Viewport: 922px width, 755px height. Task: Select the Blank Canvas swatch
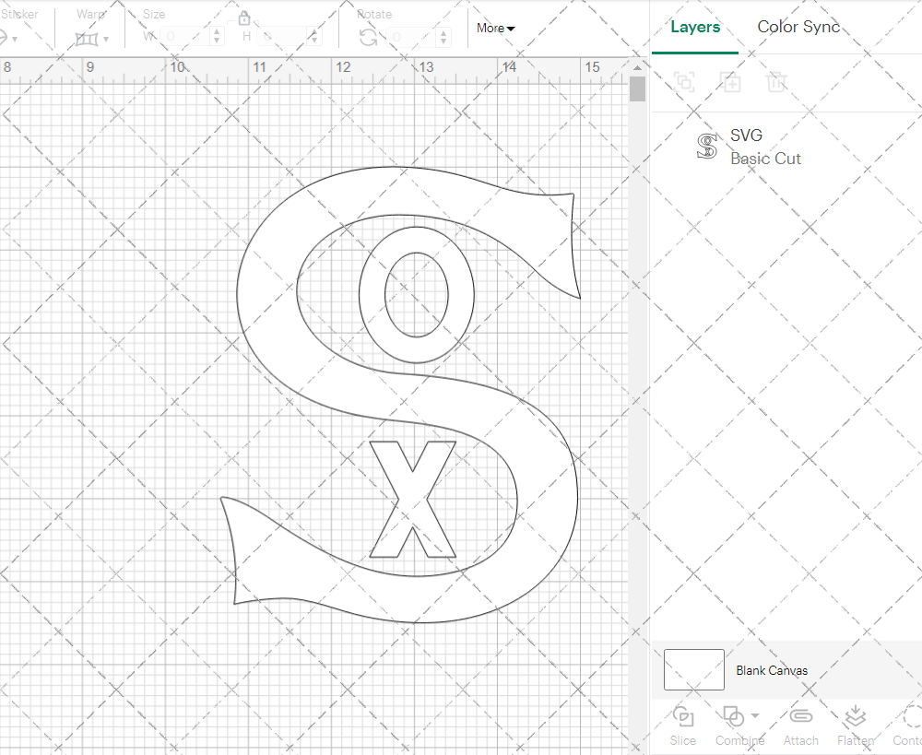pyautogui.click(x=694, y=670)
